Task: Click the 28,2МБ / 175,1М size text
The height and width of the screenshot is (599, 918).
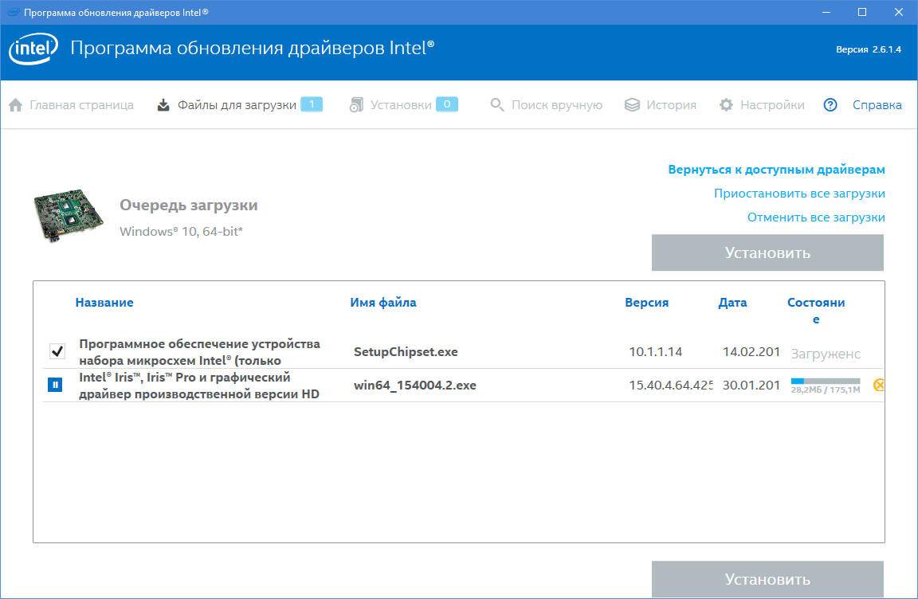Action: pyautogui.click(x=826, y=390)
